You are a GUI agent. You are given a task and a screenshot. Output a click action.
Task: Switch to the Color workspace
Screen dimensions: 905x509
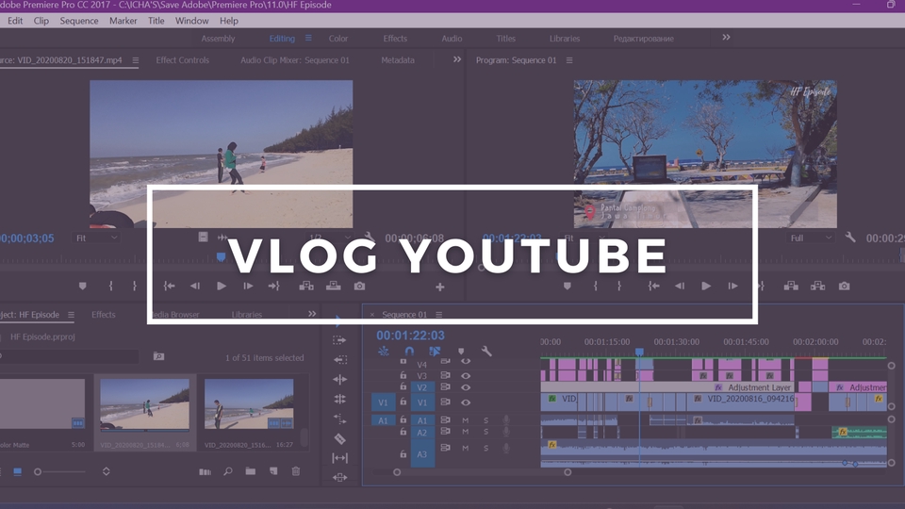338,39
